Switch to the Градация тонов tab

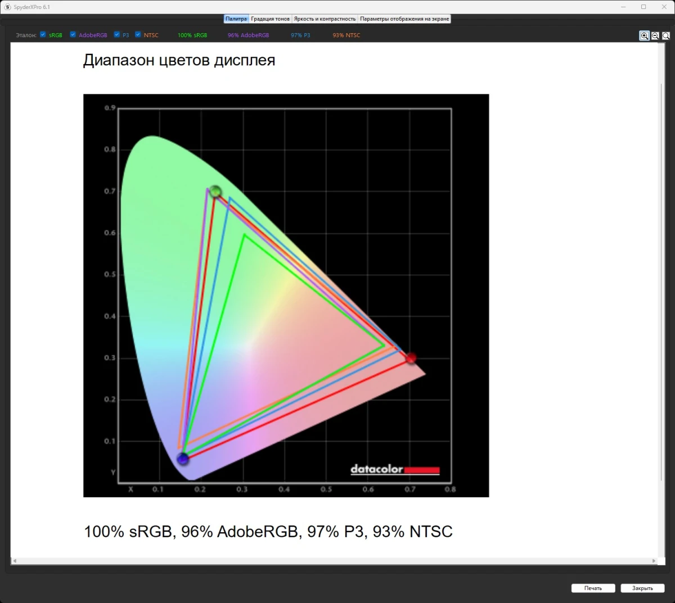point(270,19)
